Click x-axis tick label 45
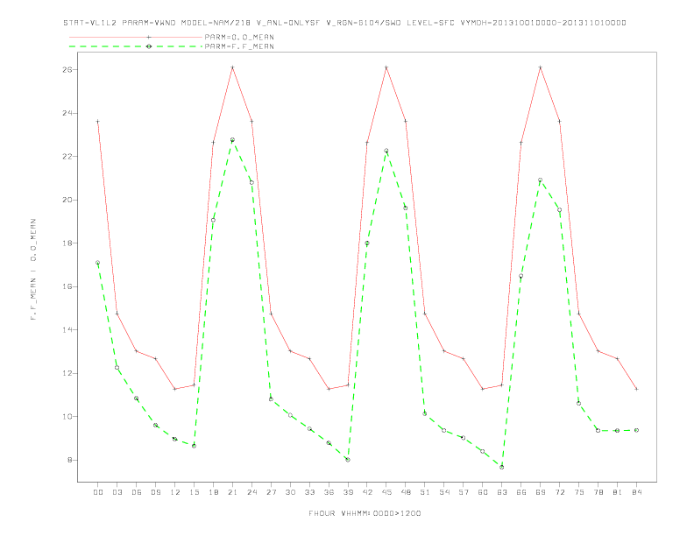 point(386,492)
